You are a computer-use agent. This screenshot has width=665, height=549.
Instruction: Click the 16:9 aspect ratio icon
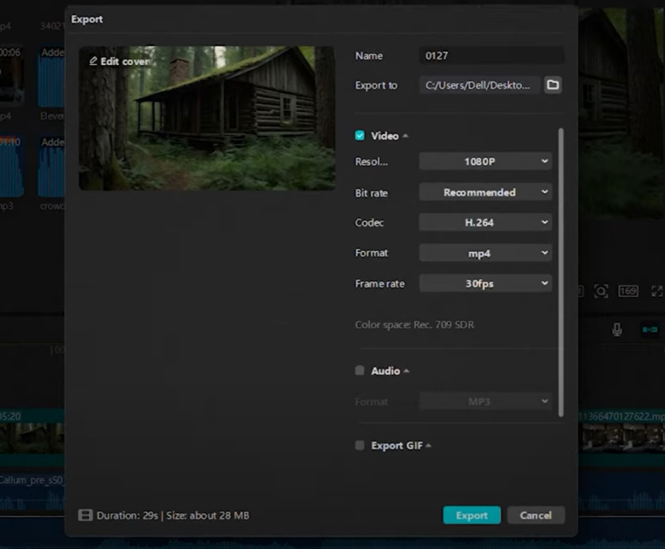[x=628, y=291]
